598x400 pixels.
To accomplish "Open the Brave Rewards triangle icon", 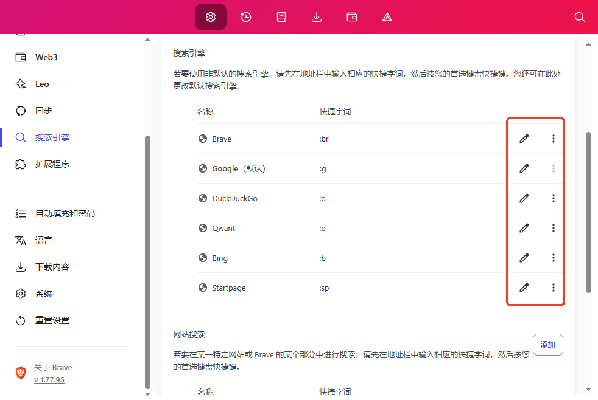I will [x=387, y=17].
